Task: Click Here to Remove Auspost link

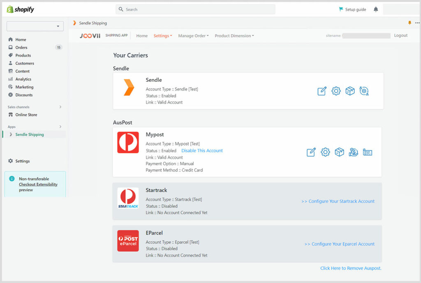Action: (x=351, y=268)
